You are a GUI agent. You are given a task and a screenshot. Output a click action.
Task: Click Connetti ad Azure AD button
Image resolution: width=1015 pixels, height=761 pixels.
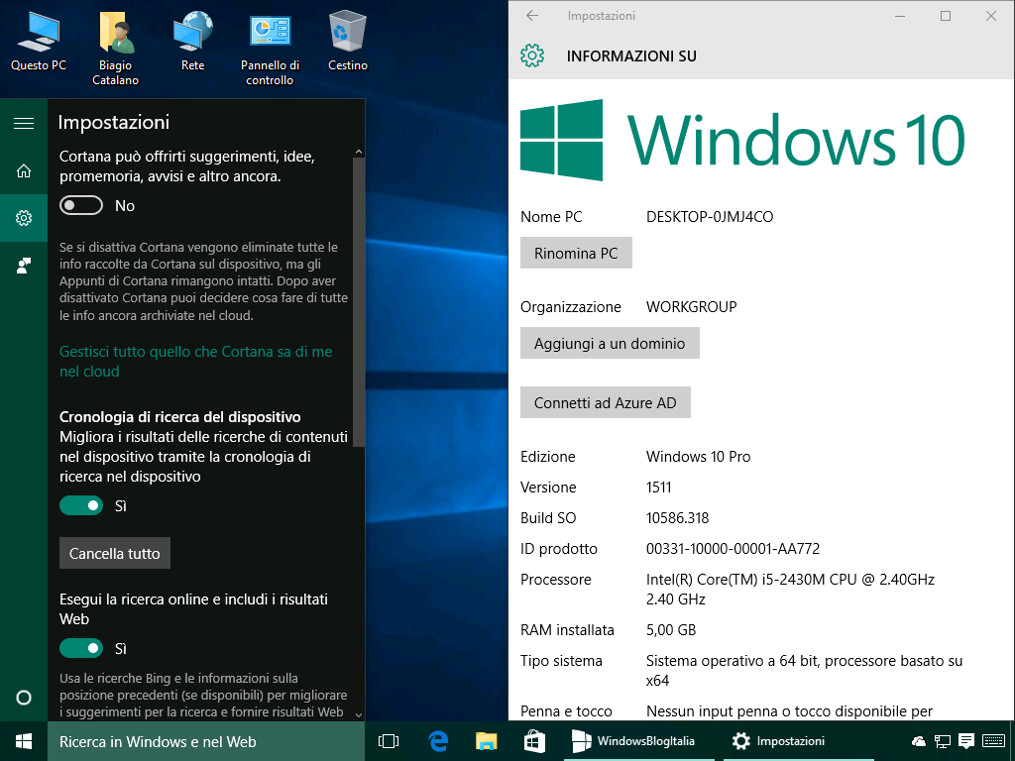[x=606, y=402]
